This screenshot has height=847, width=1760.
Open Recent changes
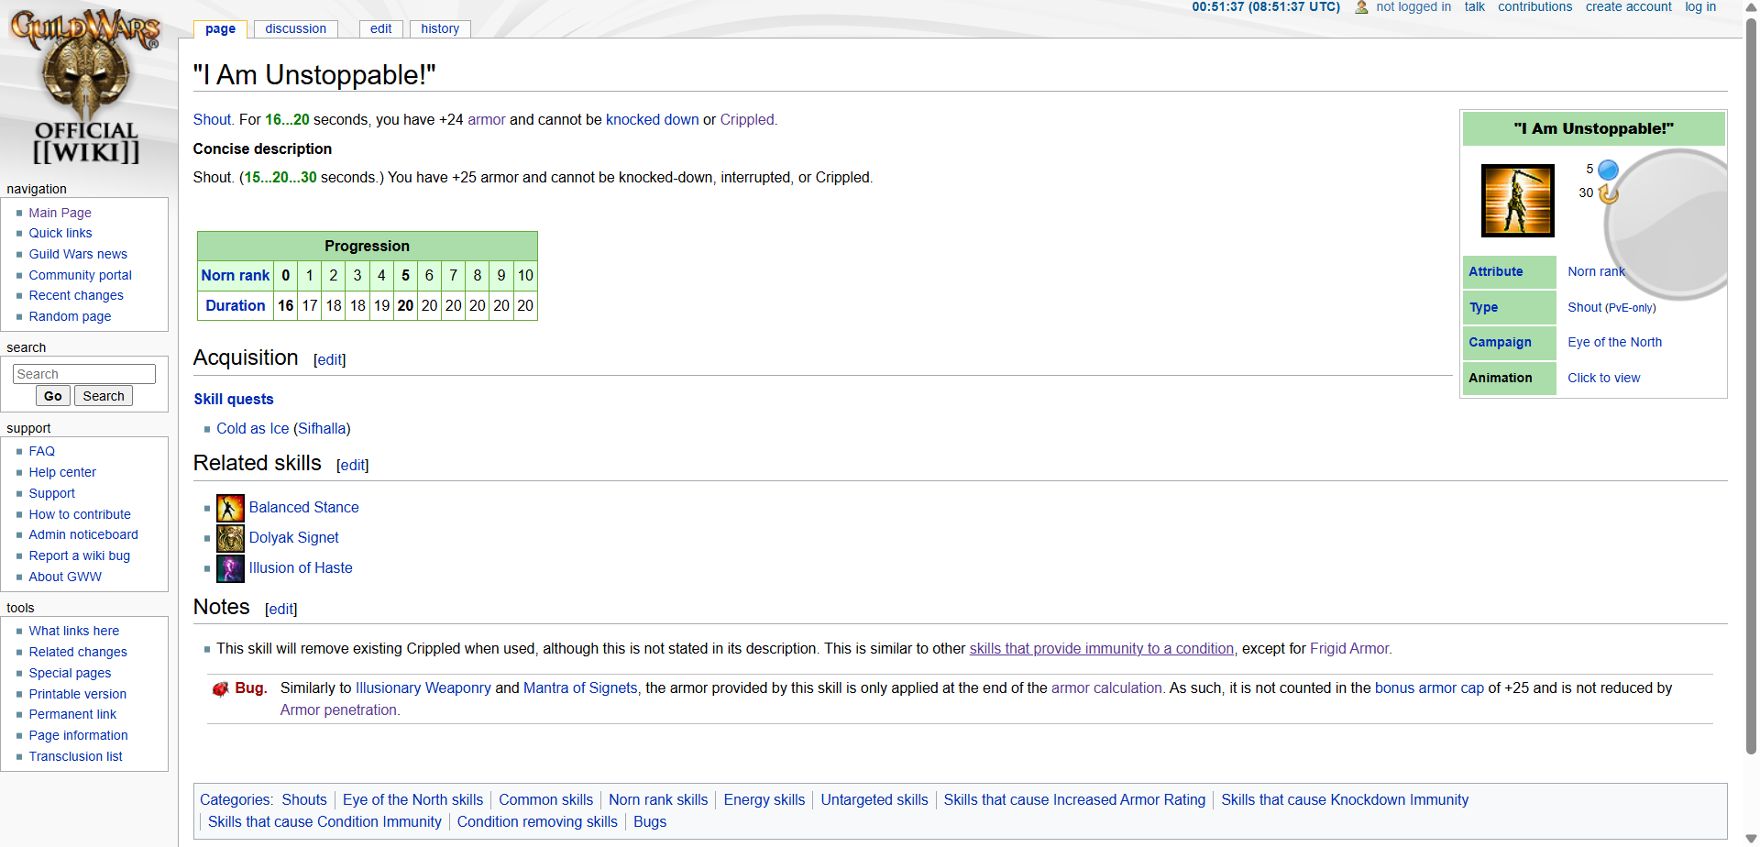(x=76, y=295)
